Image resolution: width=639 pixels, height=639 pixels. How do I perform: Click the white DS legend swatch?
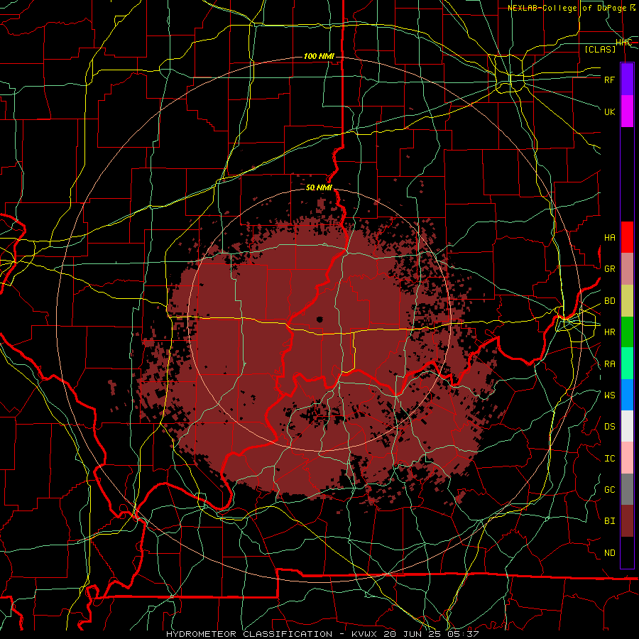[x=627, y=426]
